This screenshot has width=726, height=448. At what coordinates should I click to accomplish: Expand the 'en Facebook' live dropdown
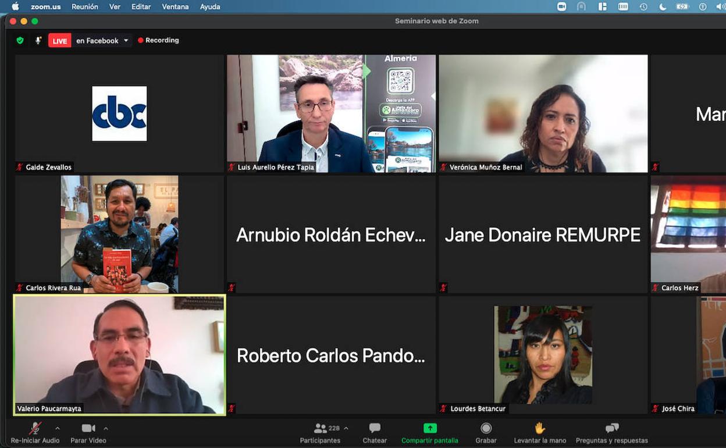[x=126, y=41]
